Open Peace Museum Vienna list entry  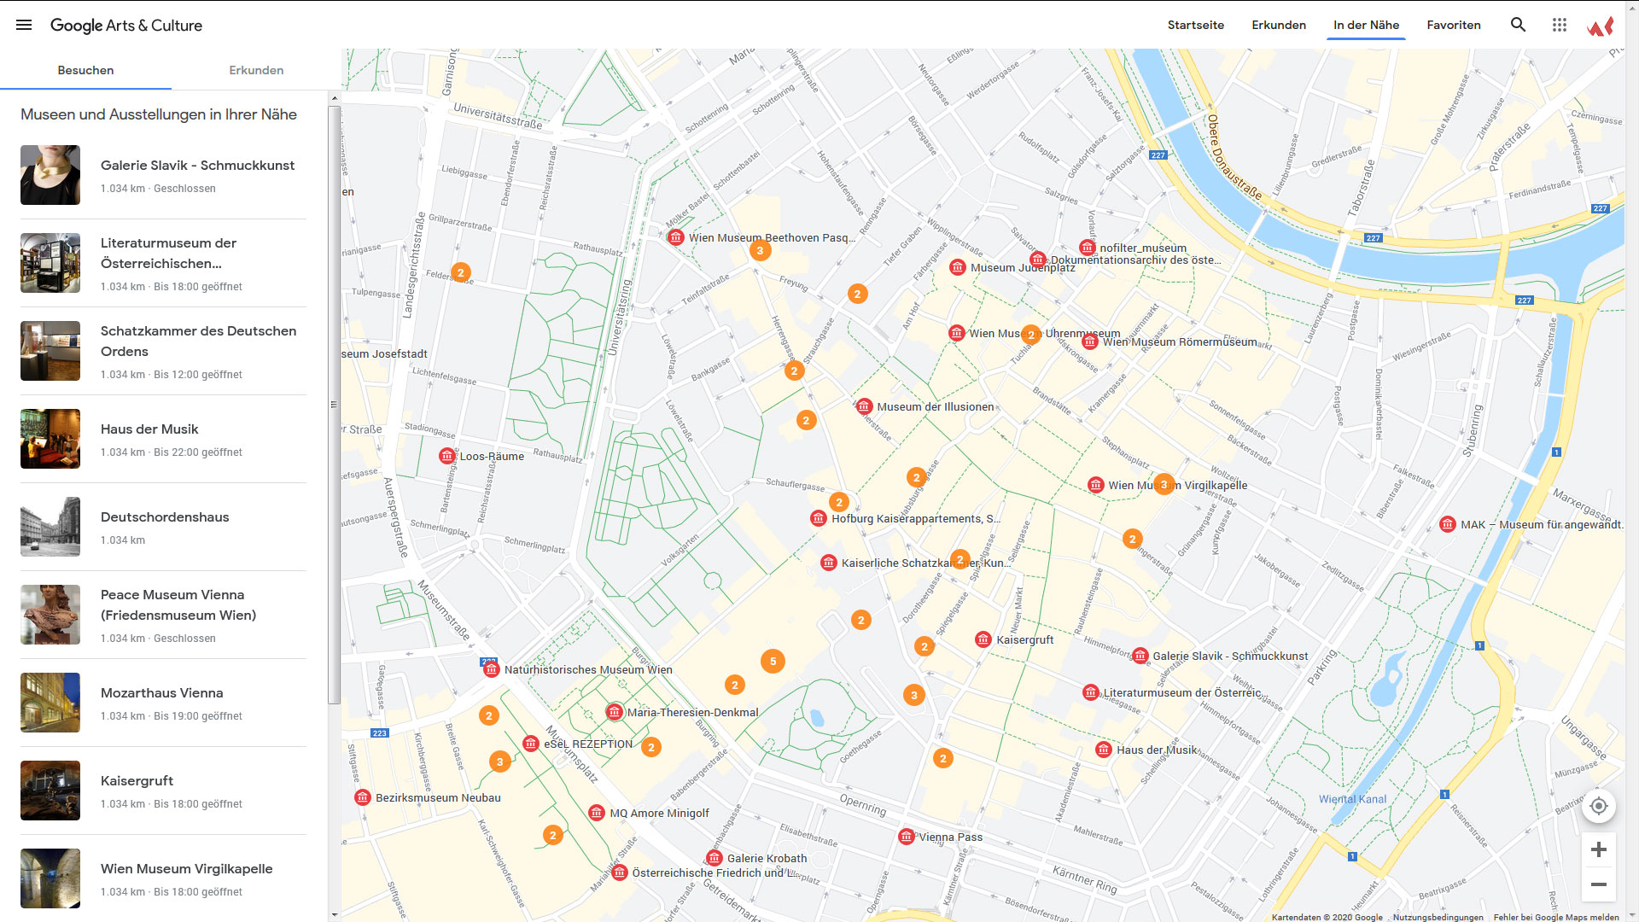coord(163,615)
